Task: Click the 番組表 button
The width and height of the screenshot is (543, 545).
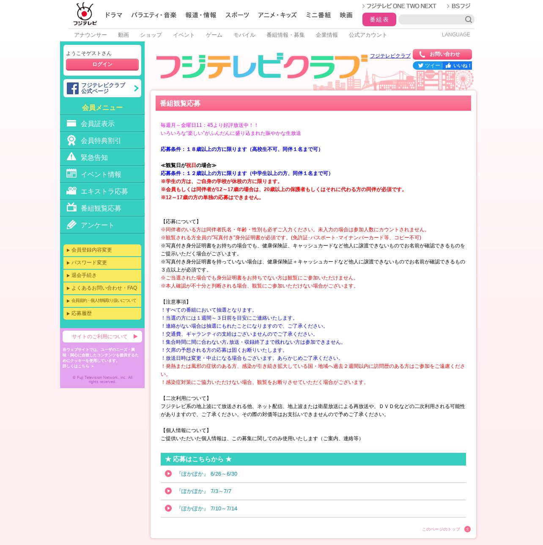Action: [x=379, y=19]
